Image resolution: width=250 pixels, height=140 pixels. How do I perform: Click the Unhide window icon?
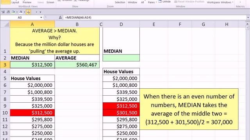[160, 2]
